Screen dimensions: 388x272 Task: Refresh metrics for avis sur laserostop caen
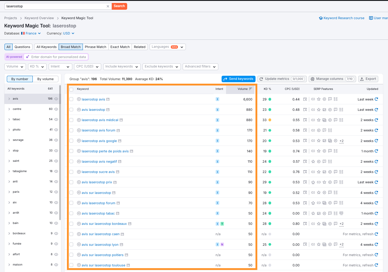(x=376, y=234)
